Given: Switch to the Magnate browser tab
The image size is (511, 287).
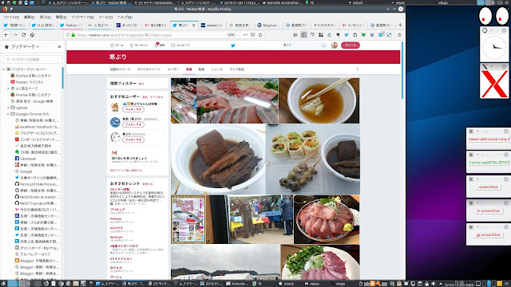Looking at the screenshot, I should (267, 25).
